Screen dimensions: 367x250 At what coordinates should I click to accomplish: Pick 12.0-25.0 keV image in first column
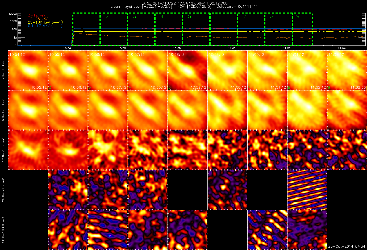28,150
